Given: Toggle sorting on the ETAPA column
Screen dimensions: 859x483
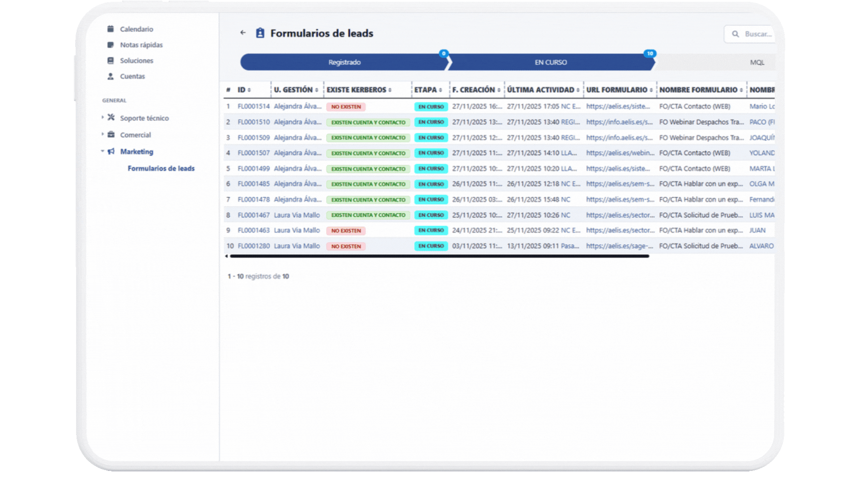Looking at the screenshot, I should [x=441, y=89].
